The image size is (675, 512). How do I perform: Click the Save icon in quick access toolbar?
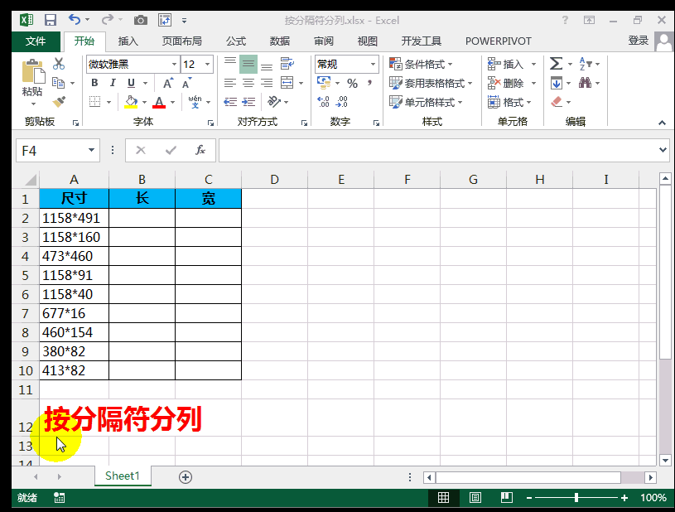coord(51,20)
